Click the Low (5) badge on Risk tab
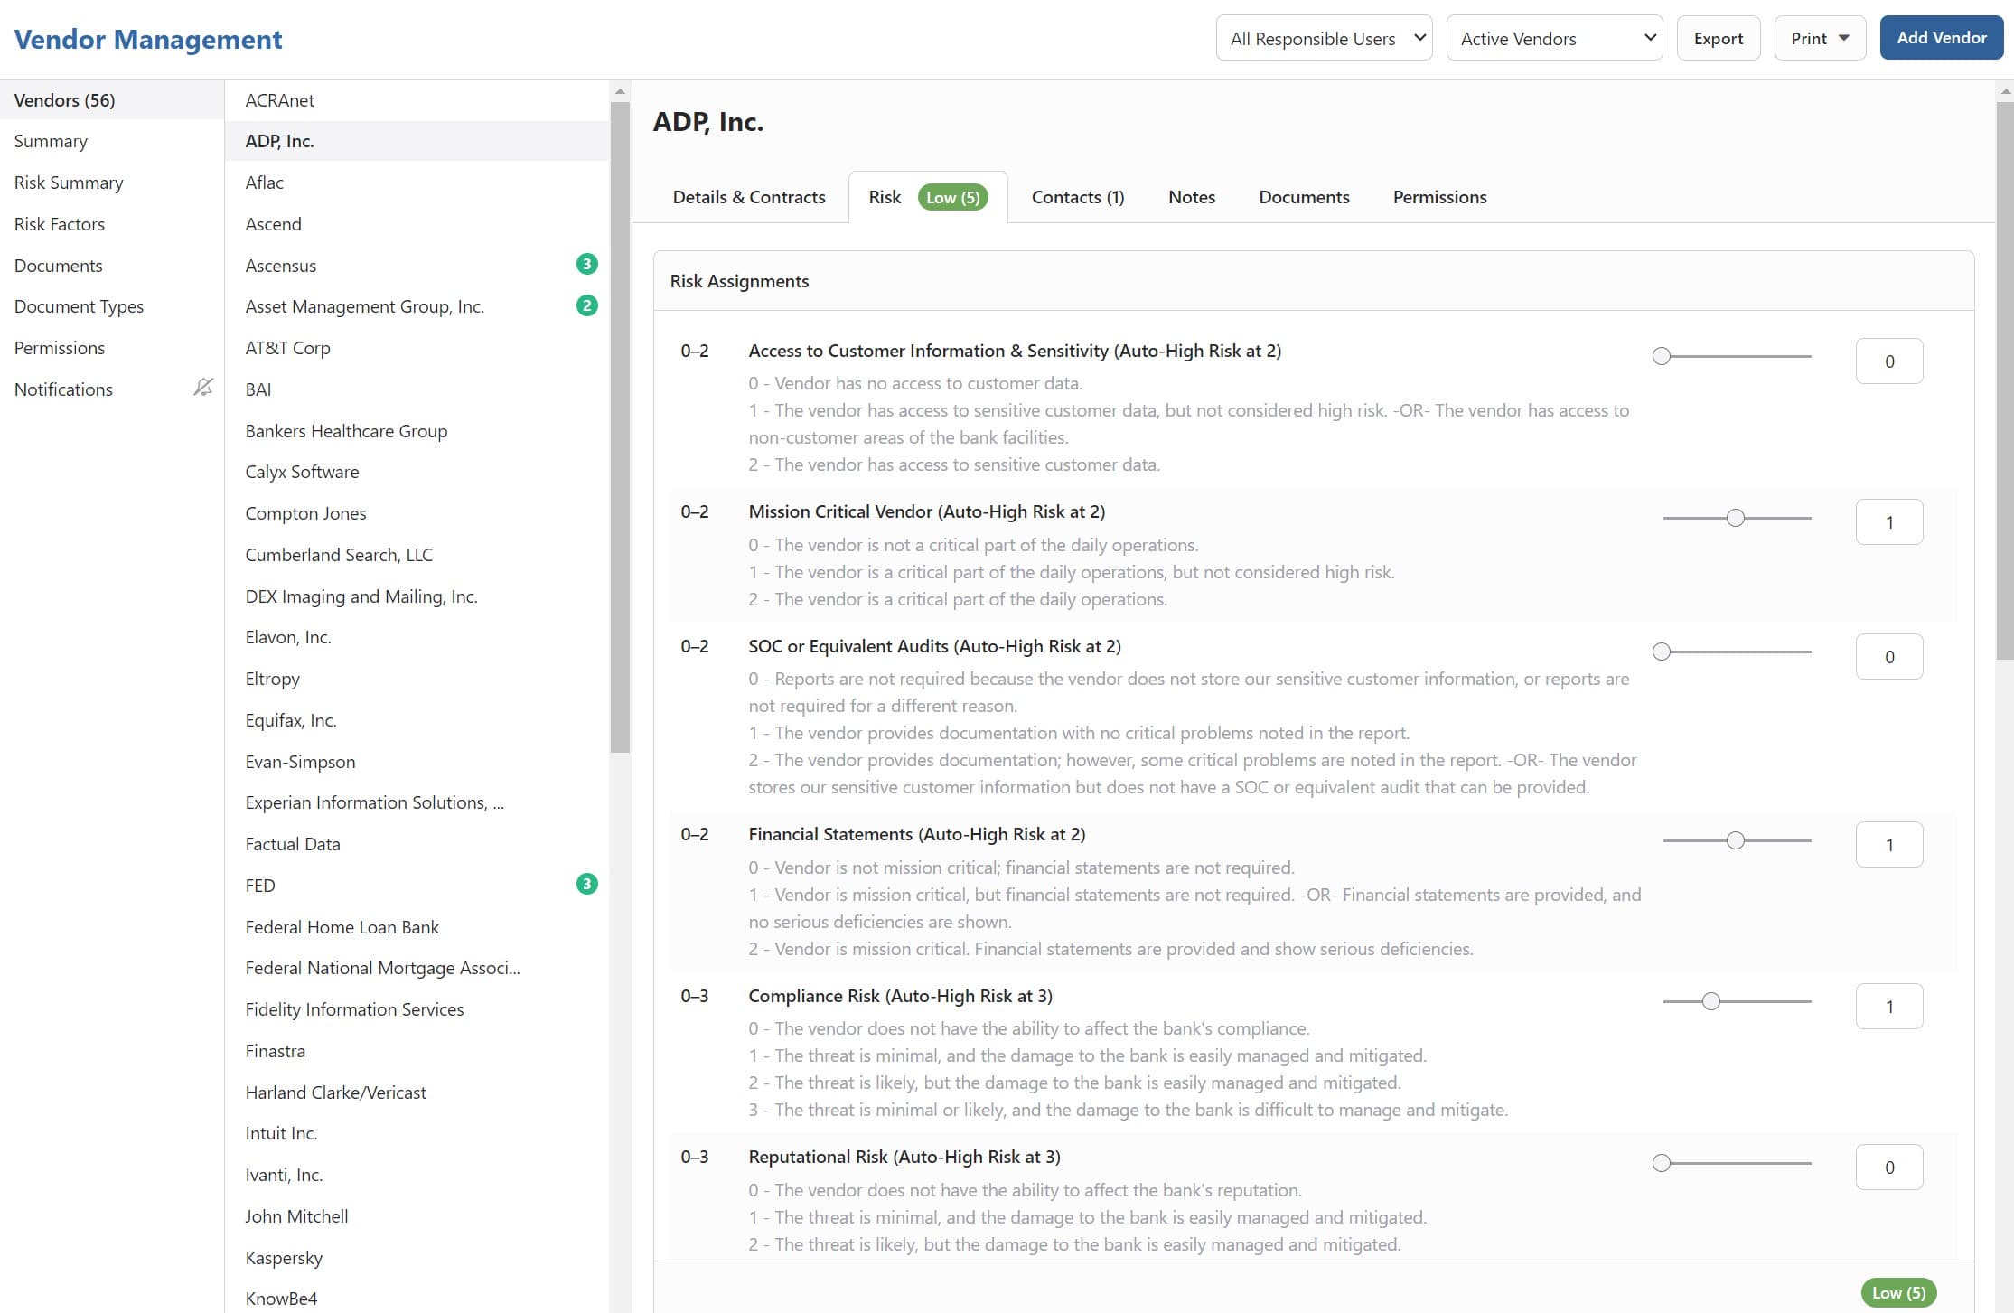Screen dimensions: 2014x1313 (x=952, y=197)
